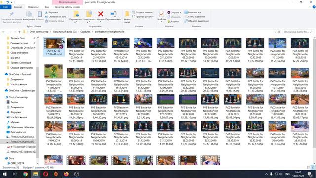Screen dimensions: 316x178
Task: Select the 03.10.2019 15_44_36.png screenshot
Action: [x=76, y=50]
